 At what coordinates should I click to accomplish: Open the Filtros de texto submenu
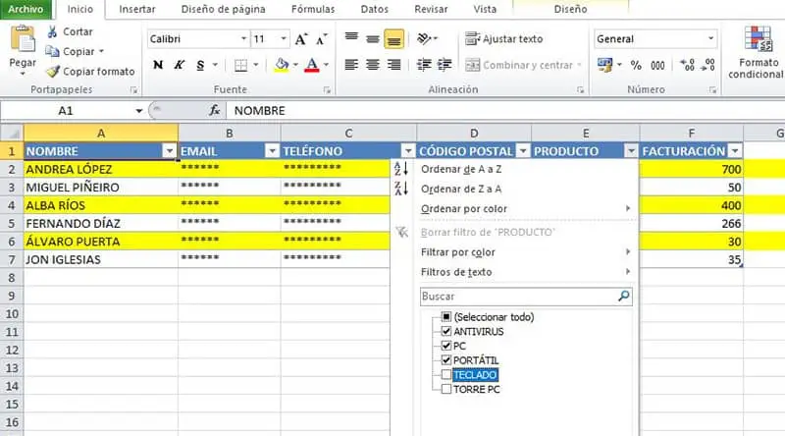pos(456,272)
